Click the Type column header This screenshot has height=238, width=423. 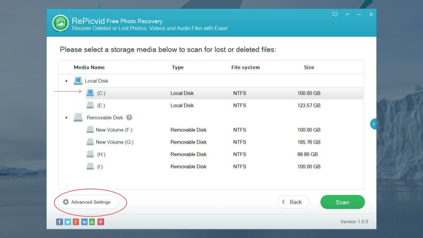click(x=178, y=67)
